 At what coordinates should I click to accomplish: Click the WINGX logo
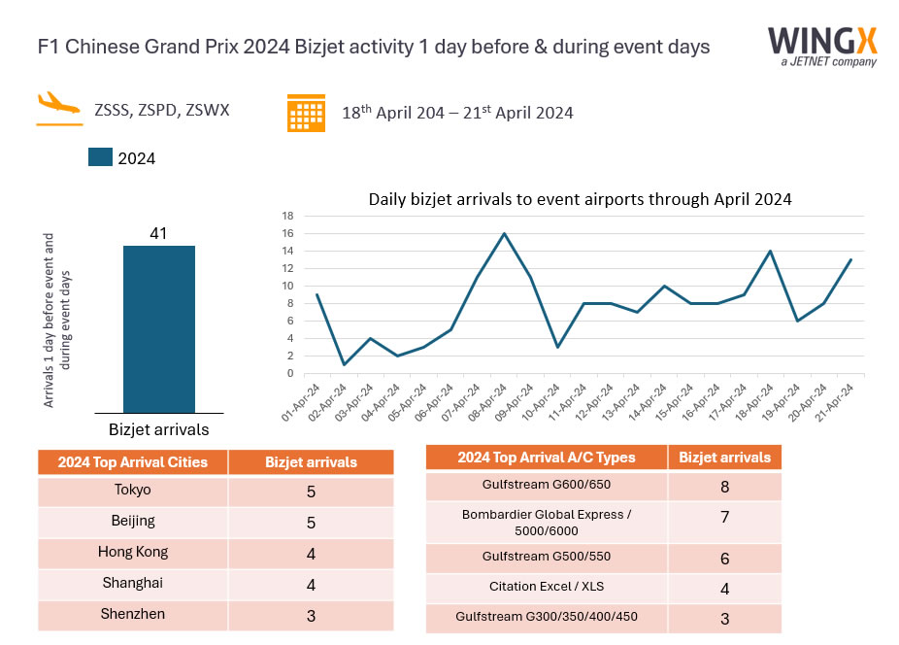pyautogui.click(x=821, y=46)
